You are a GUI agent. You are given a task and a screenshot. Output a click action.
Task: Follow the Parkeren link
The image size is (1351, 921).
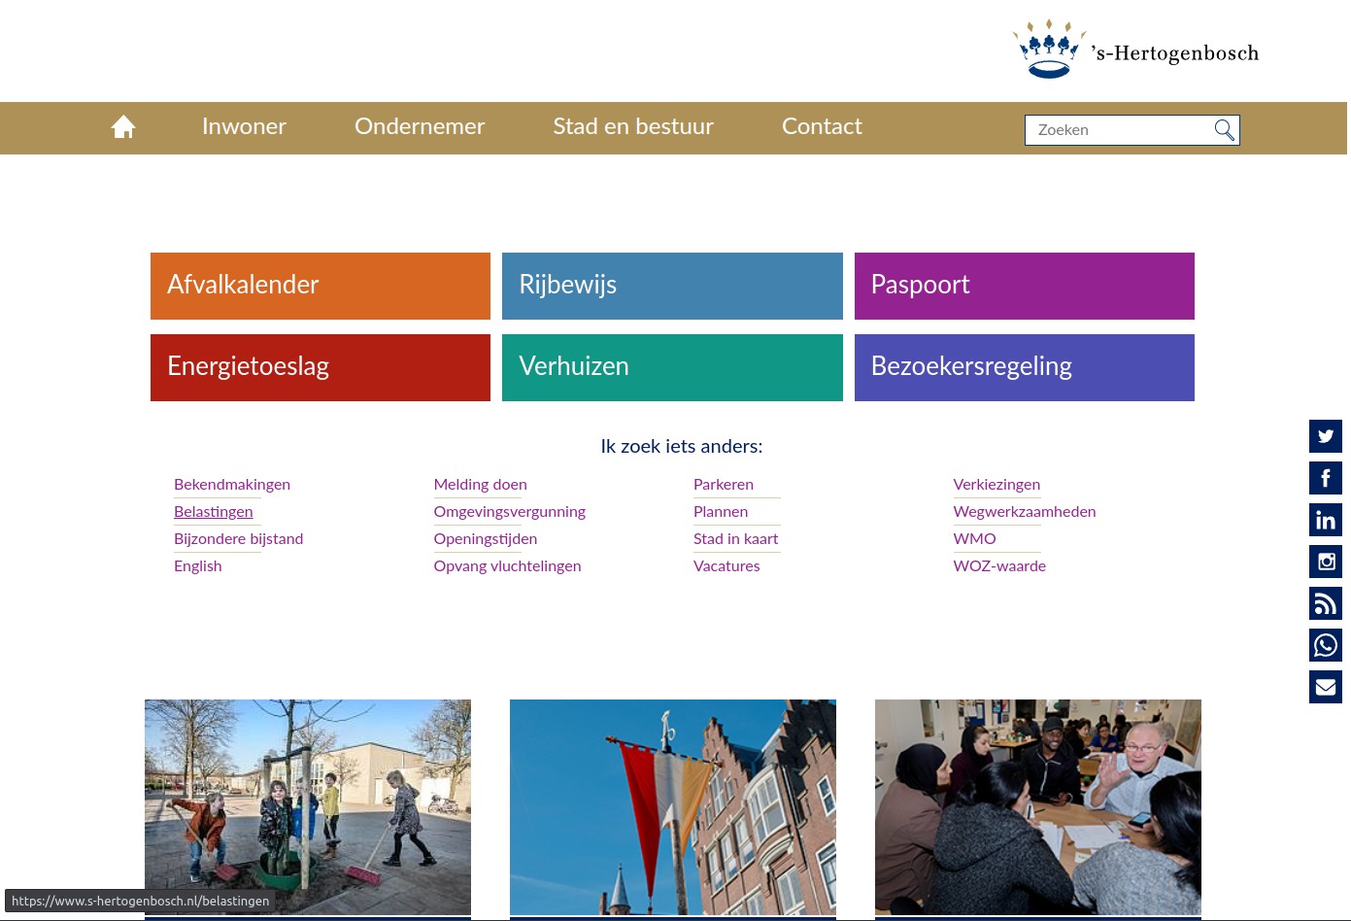[x=724, y=484]
